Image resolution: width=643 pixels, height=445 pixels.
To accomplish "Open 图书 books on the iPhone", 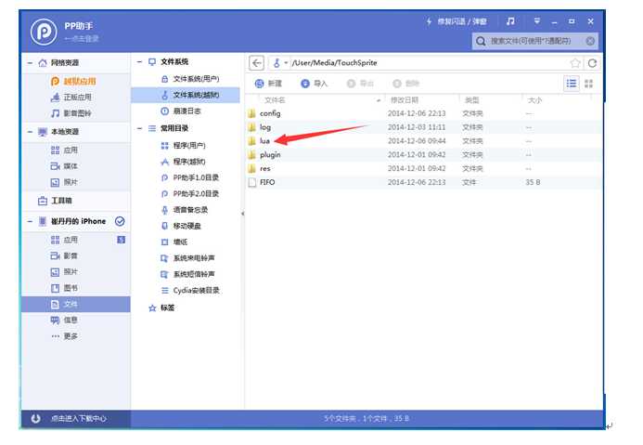I will click(64, 288).
